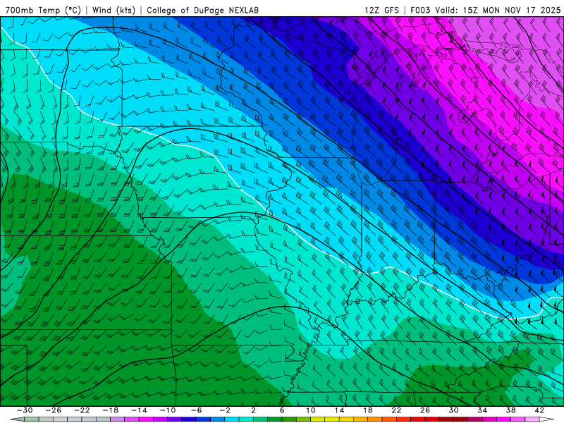Click the "42" temperature scale label

[539, 410]
